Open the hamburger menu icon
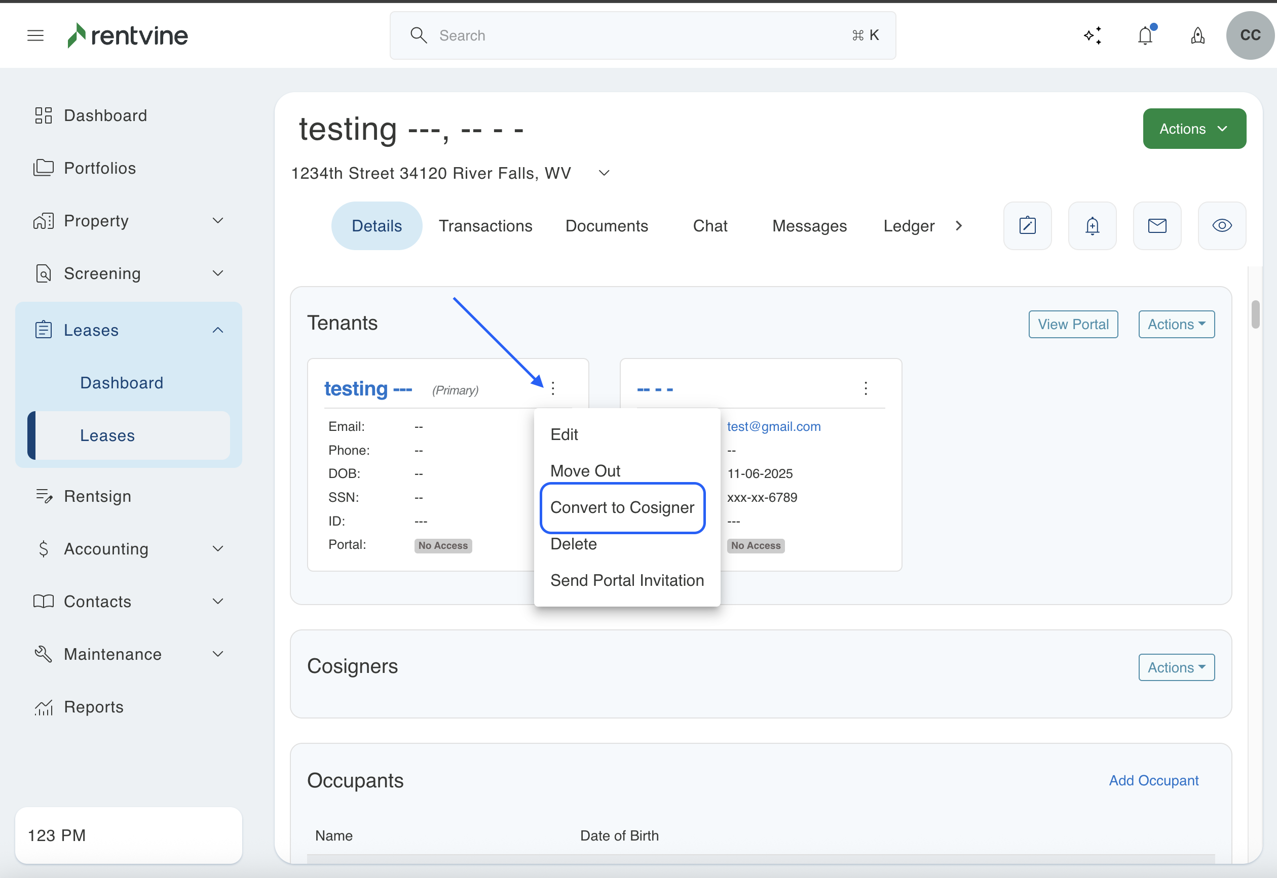This screenshot has width=1277, height=878. [x=35, y=36]
